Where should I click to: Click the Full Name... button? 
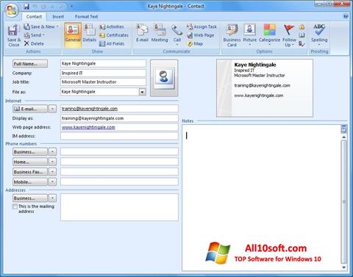pyautogui.click(x=30, y=64)
